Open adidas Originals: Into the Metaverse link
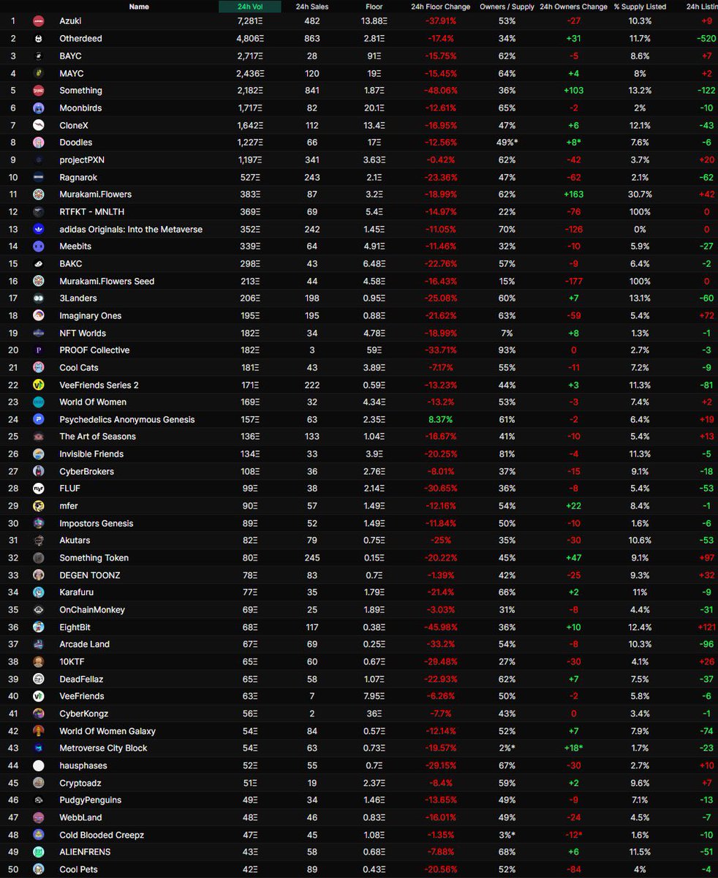Screen dimensions: 718x878 (131, 229)
